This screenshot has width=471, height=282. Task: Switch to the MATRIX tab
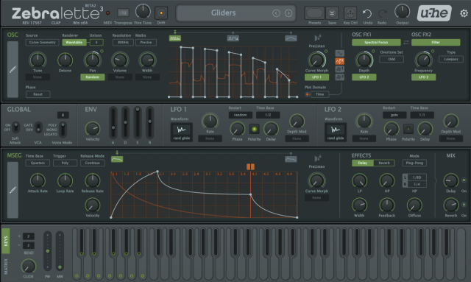[6, 267]
